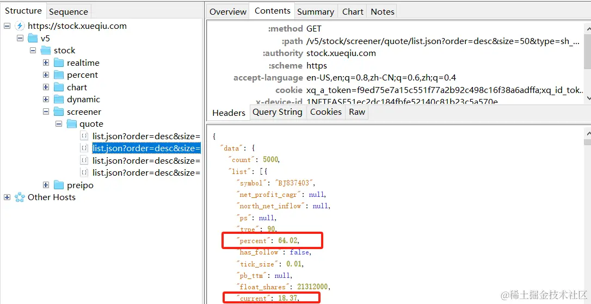The width and height of the screenshot is (591, 304).
Task: Select the Cookies sub-tab
Action: [x=326, y=112]
